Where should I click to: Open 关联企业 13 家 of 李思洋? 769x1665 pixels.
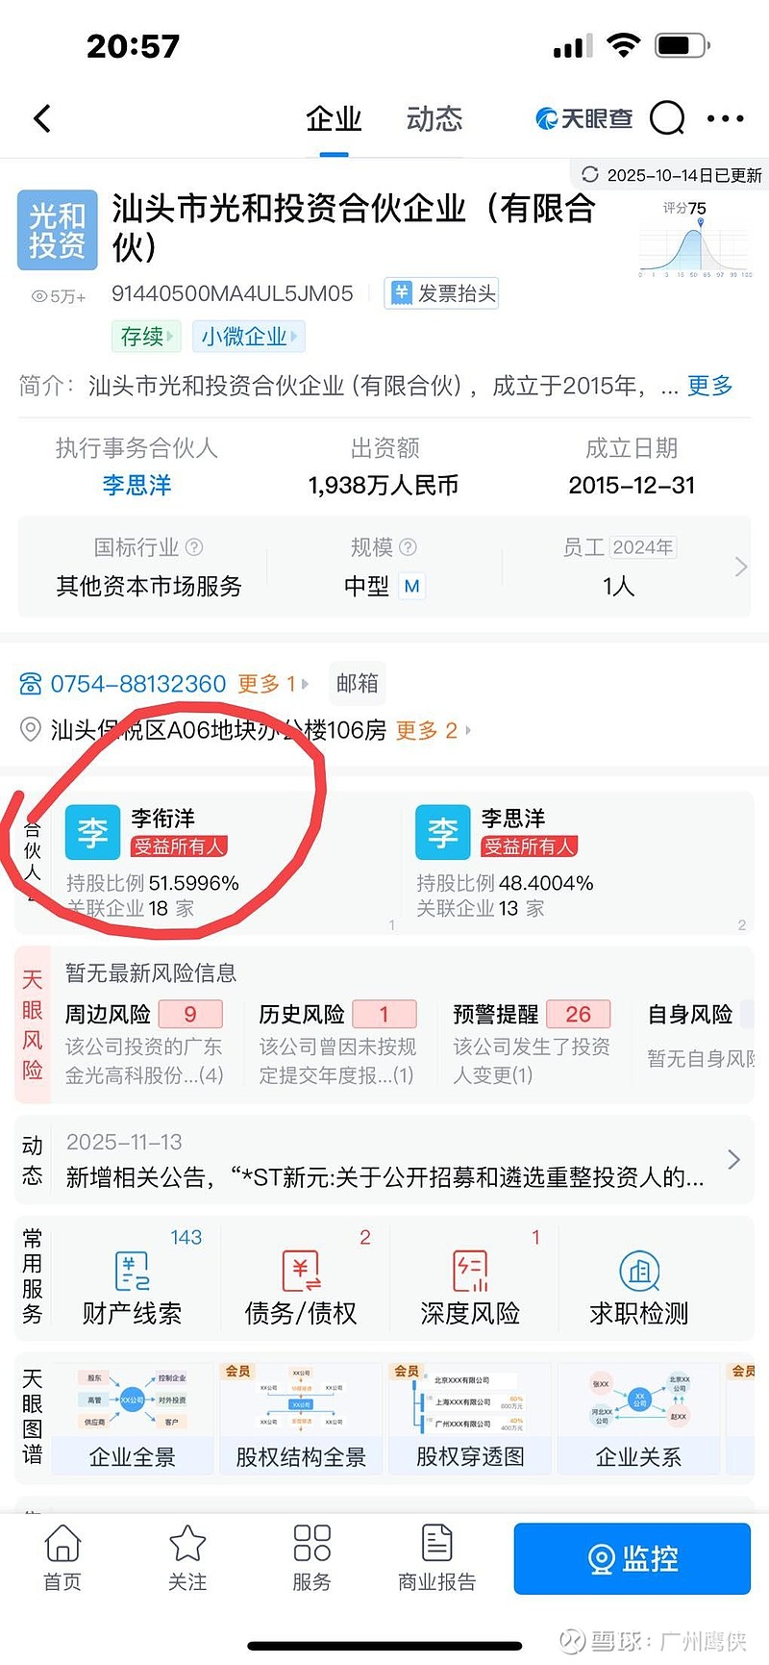click(x=481, y=908)
